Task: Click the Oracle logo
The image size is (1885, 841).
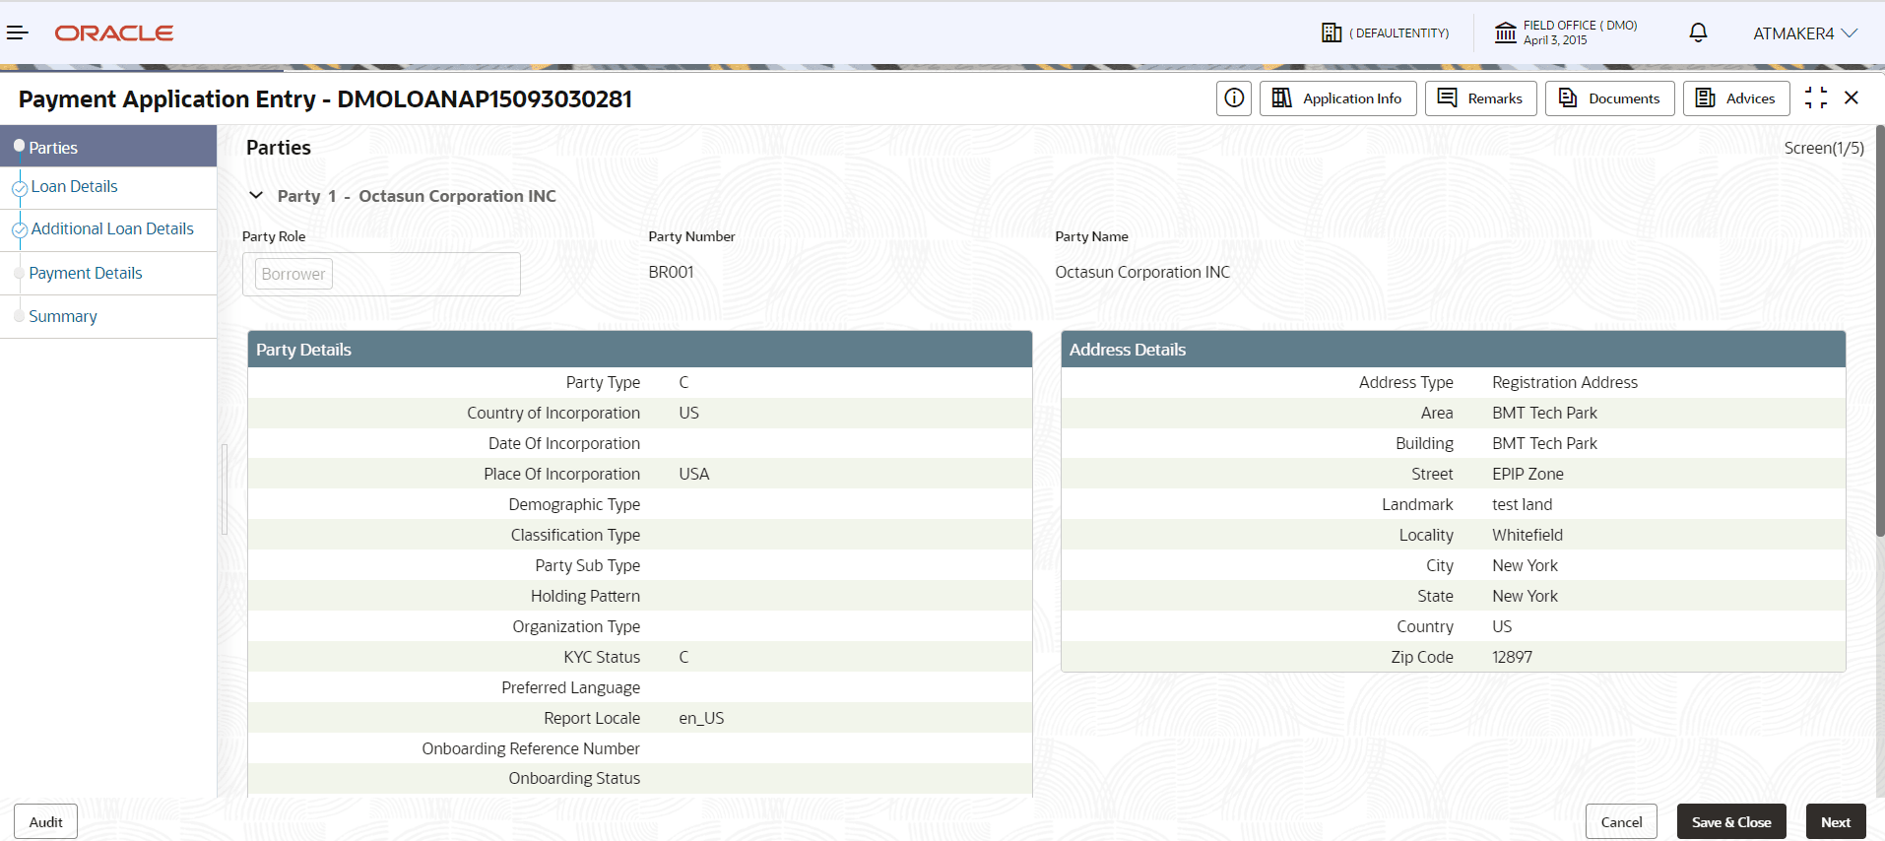Action: click(114, 33)
